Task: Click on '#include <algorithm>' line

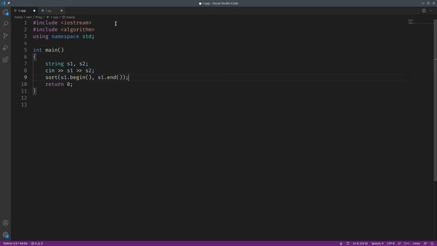Action: tap(64, 29)
